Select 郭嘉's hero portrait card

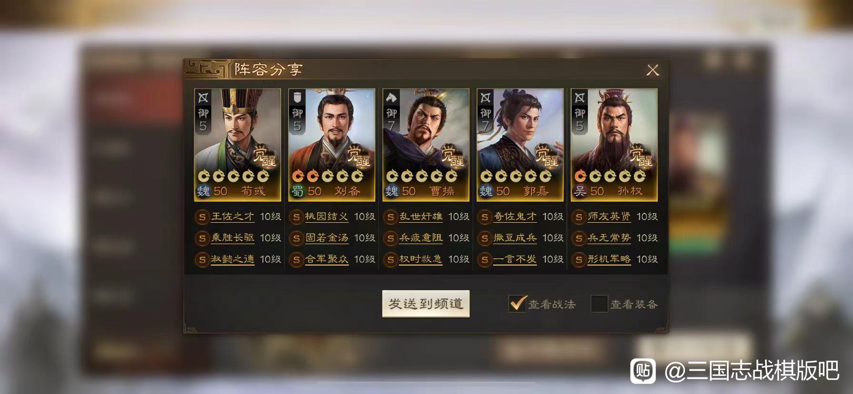520,145
